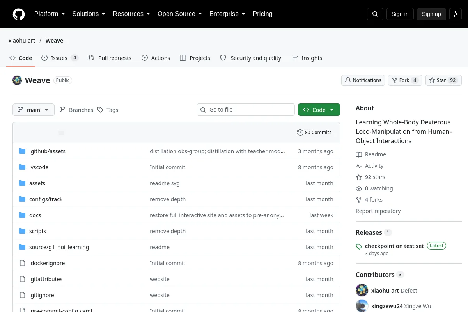
Task: Click the xiaohu-art contributor avatar
Action: [362, 290]
